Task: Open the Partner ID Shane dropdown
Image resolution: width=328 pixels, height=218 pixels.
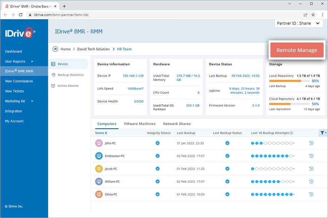Action: (299, 23)
